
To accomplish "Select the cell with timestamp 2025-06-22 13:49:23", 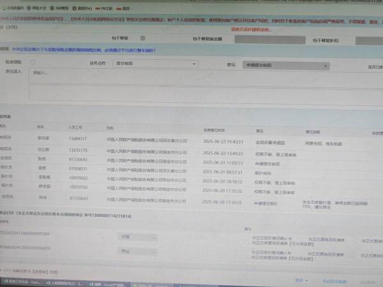I will tap(223, 153).
